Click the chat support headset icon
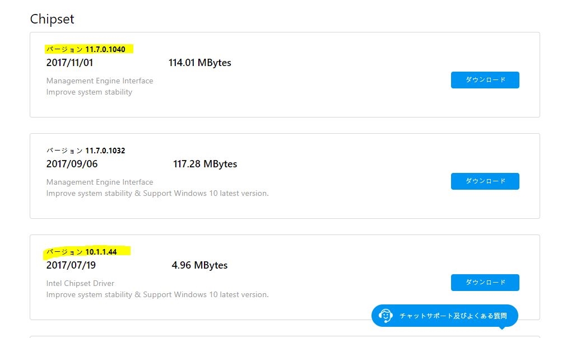 pos(385,316)
